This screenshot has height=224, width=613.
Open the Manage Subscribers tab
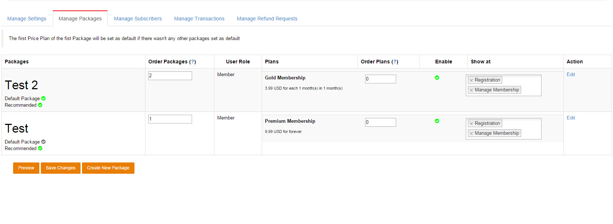point(138,19)
